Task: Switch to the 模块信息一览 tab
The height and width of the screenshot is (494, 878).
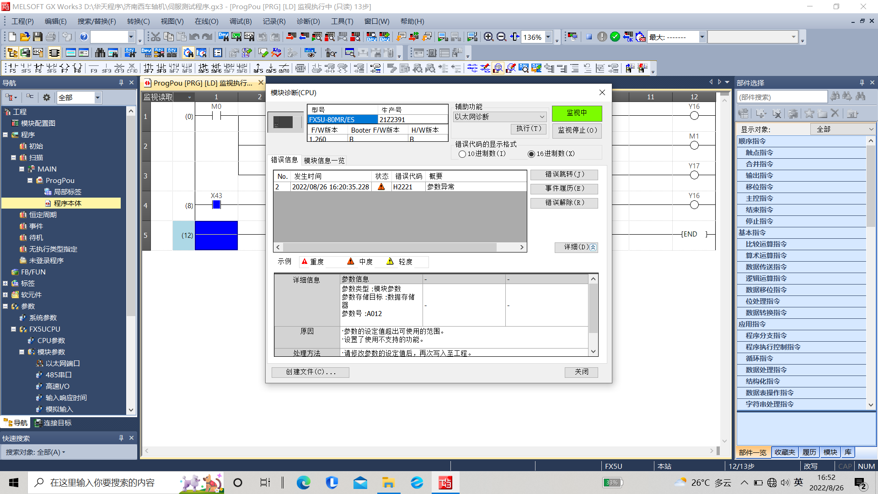Action: [324, 161]
